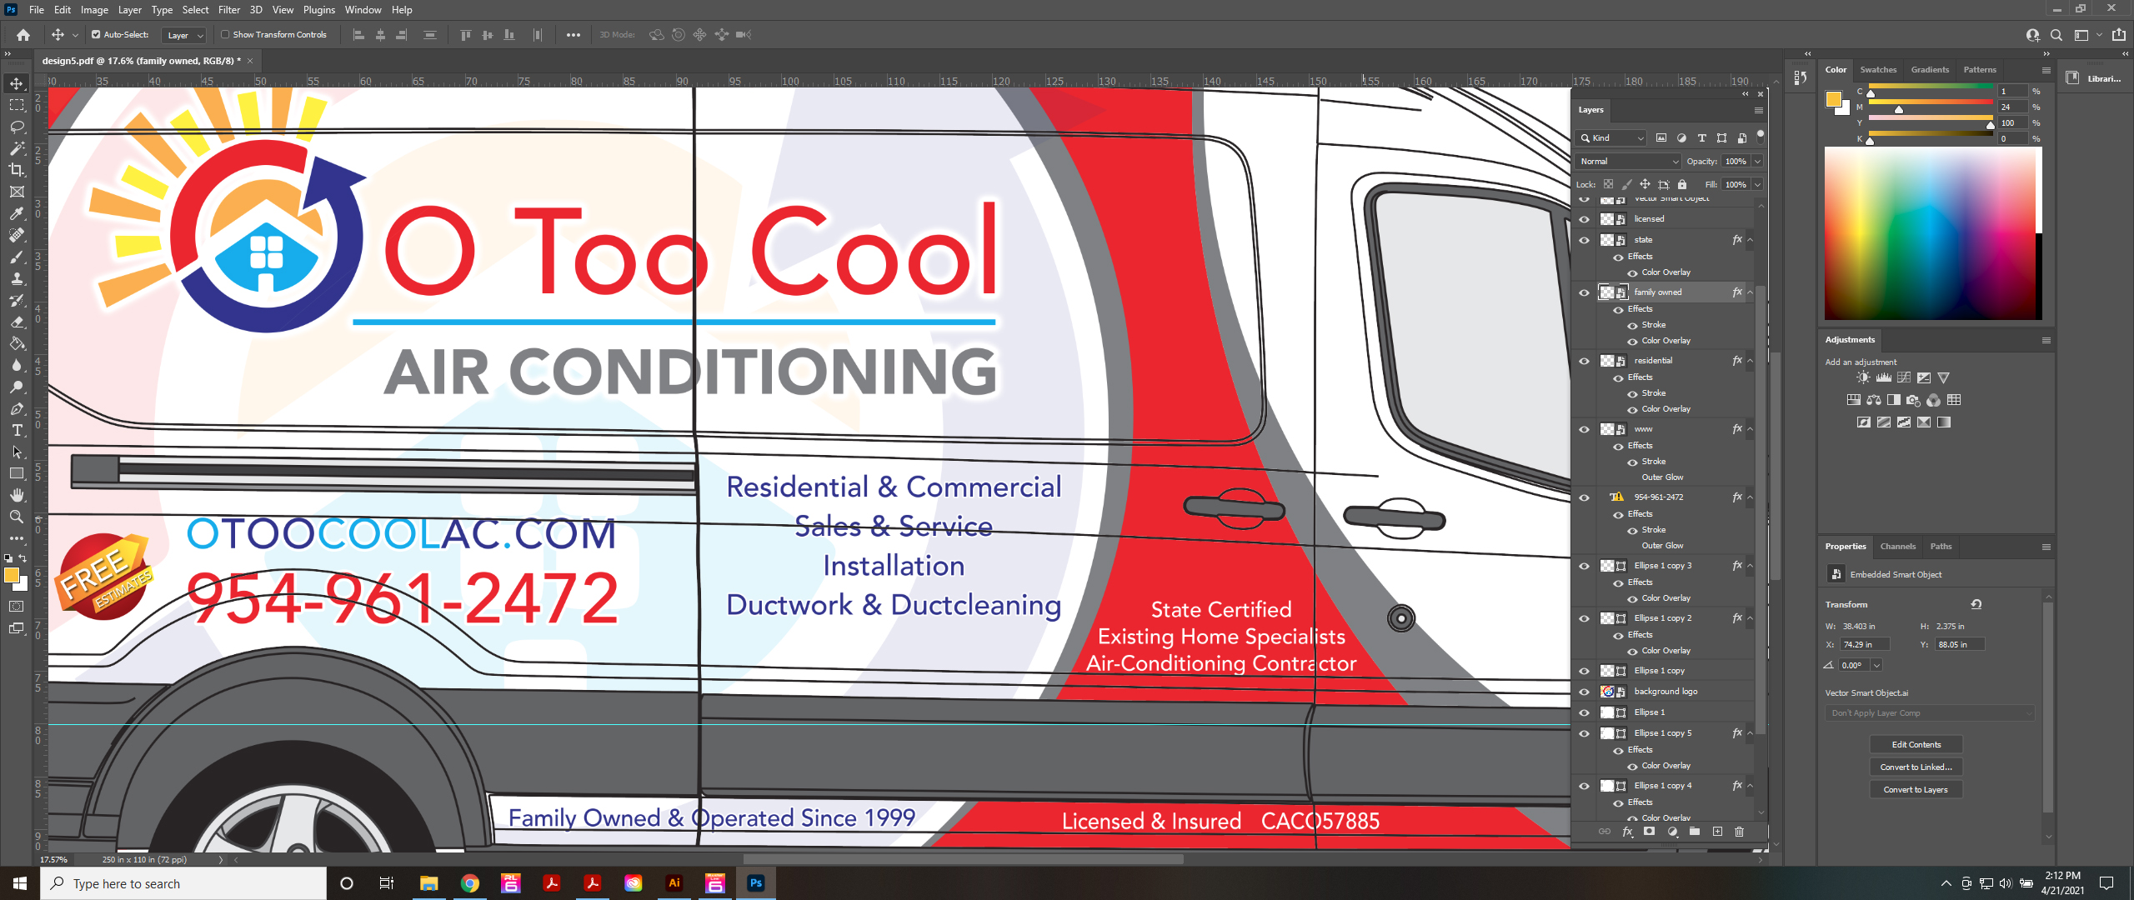Hide the 954-961-2472 text layer
This screenshot has width=2134, height=900.
click(1584, 497)
